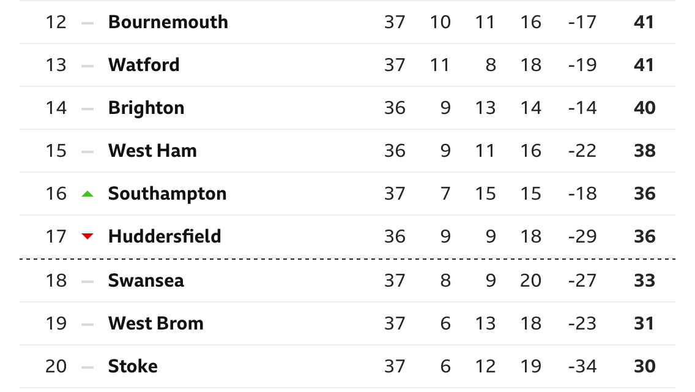Click Southampton's green up-arrow movement icon

coord(87,194)
